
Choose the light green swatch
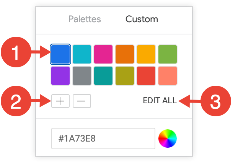[168, 54]
